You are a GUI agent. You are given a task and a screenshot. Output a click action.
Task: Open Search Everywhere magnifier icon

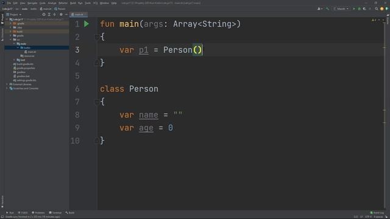coord(377,9)
